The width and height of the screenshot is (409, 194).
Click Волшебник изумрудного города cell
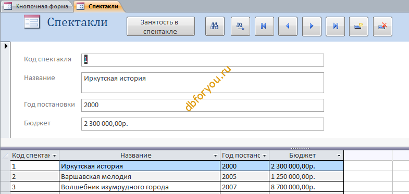[x=140, y=187]
